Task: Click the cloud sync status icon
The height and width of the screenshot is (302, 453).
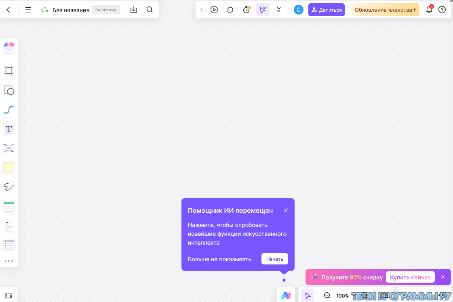Action: click(44, 10)
